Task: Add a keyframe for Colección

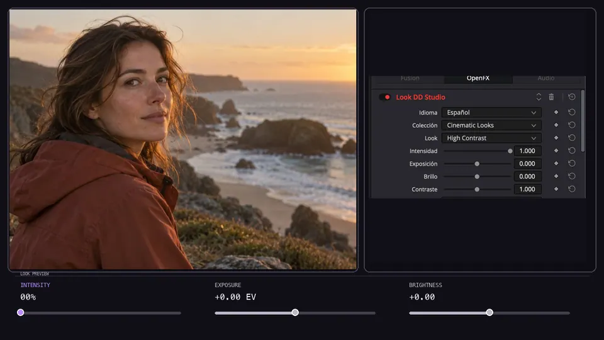Action: (x=556, y=125)
